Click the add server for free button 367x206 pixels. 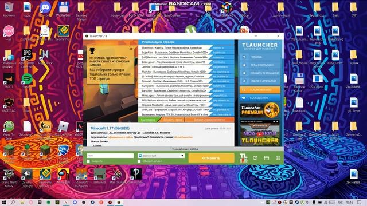tap(209, 120)
